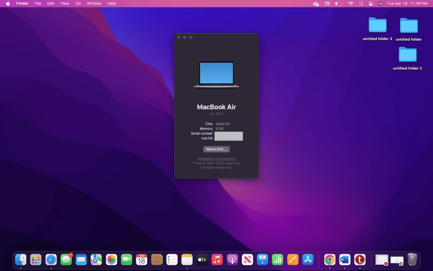The height and width of the screenshot is (271, 433).
Task: Open the Wi-Fi status menu
Action: tap(351, 3)
